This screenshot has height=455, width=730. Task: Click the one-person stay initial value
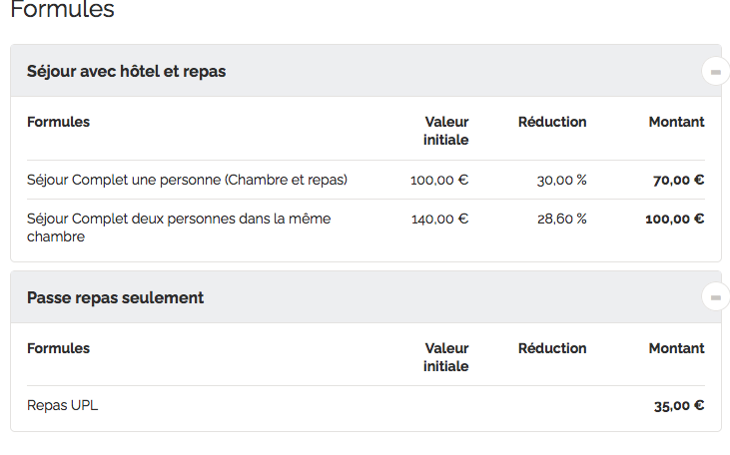tap(439, 180)
